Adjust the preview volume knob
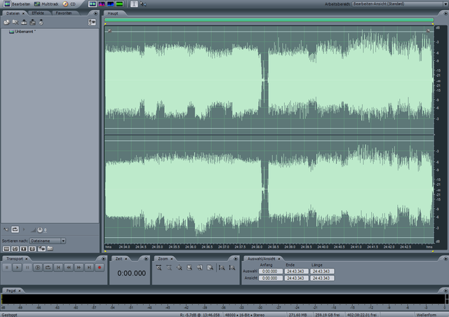Image resolution: width=449 pixels, height=317 pixels. coord(40,229)
